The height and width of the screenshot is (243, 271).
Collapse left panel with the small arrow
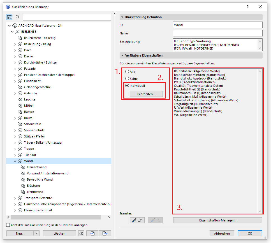coord(115,13)
